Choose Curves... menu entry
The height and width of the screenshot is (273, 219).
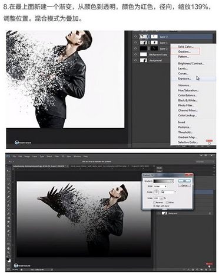pyautogui.click(x=183, y=73)
